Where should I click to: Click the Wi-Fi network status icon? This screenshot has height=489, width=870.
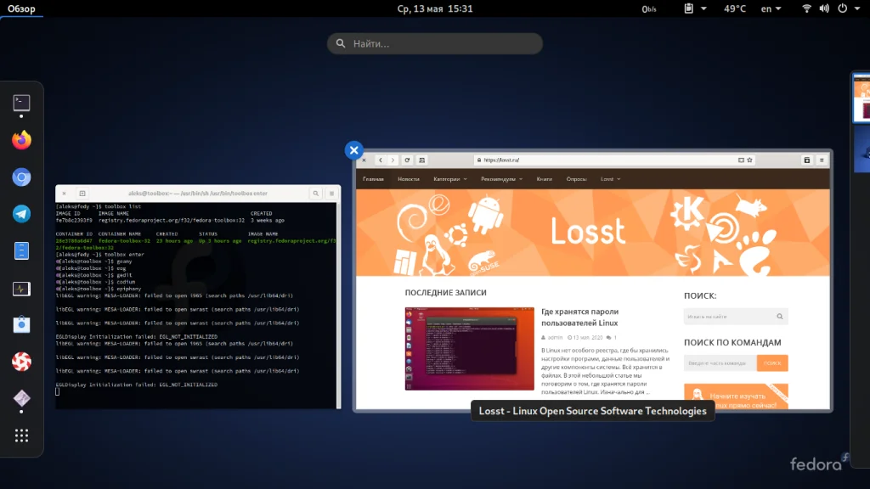[806, 8]
